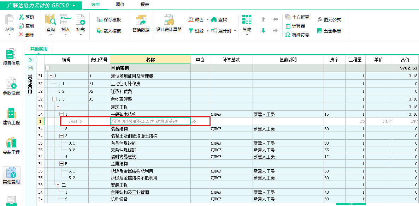
Task: Switch to the 报表 tab
Action: (x=144, y=5)
